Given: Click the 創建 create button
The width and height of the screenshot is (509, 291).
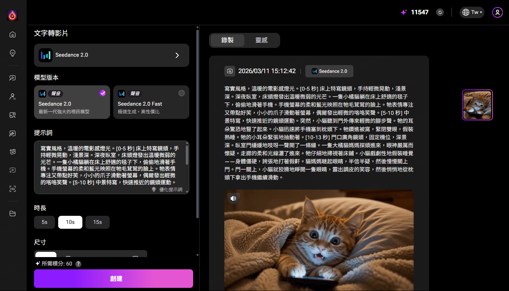Looking at the screenshot, I should pyautogui.click(x=113, y=278).
